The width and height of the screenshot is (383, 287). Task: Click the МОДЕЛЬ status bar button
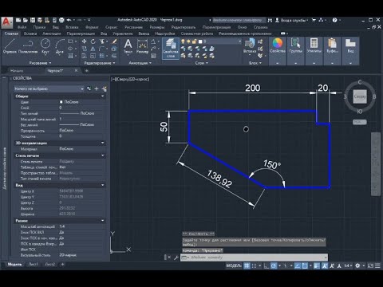[234, 265]
